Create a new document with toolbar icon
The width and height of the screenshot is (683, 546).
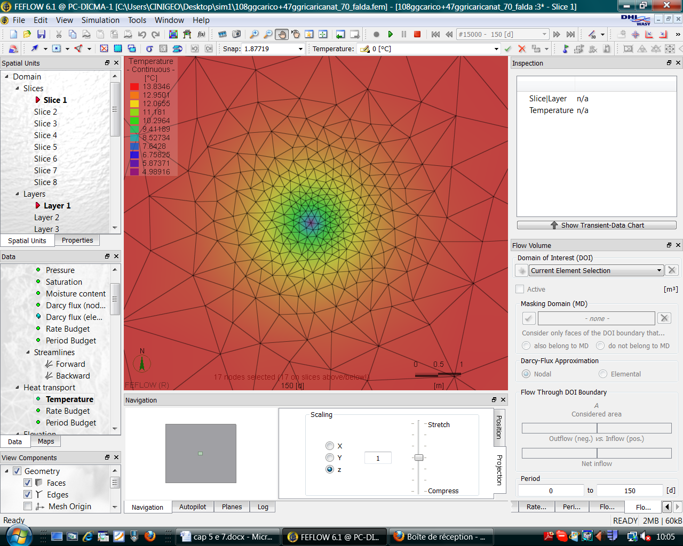pyautogui.click(x=13, y=34)
